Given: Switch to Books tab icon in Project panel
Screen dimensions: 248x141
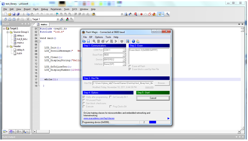Looking at the screenshot, I should click(x=12, y=132).
